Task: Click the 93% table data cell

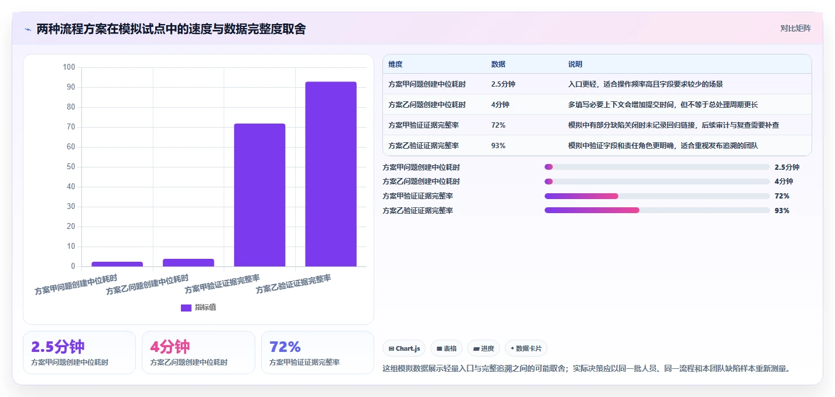Action: click(498, 146)
